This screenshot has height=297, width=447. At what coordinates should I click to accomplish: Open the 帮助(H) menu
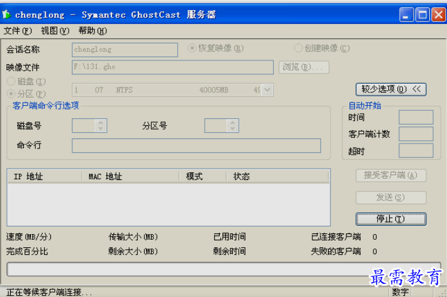(93, 31)
